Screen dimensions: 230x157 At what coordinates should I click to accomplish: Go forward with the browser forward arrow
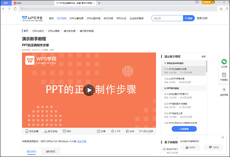9,9
